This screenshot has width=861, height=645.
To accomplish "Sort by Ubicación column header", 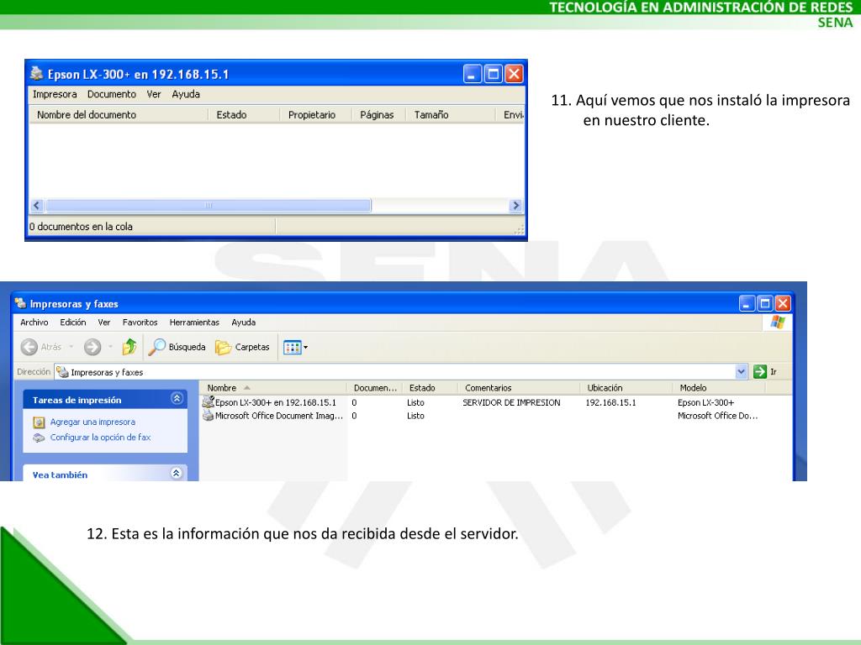I will click(626, 388).
